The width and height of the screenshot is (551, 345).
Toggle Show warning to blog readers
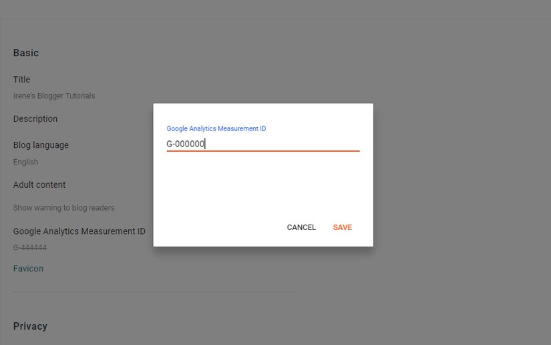click(x=64, y=208)
